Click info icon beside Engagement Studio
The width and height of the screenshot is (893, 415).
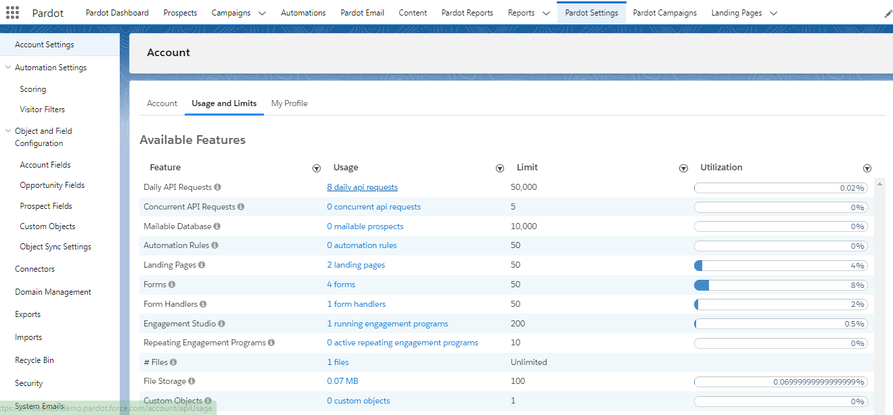click(x=222, y=324)
